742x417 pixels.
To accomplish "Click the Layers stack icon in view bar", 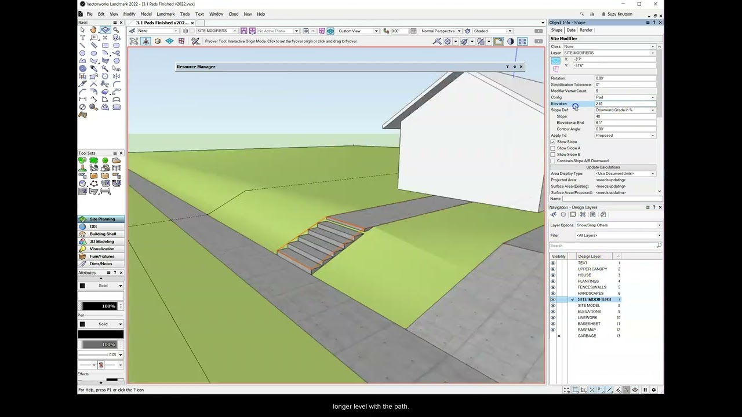I will [x=185, y=31].
